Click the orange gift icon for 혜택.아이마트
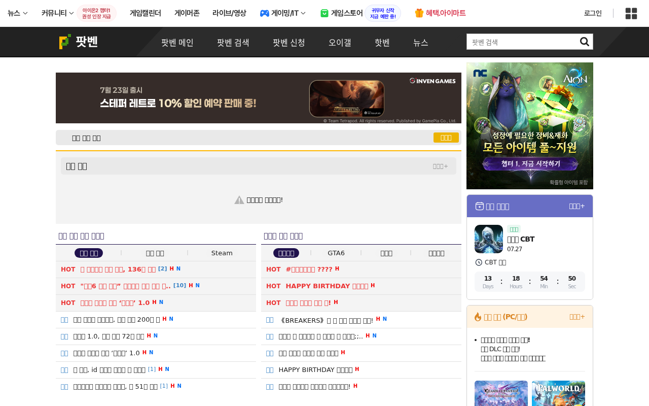This screenshot has width=649, height=406. point(419,13)
